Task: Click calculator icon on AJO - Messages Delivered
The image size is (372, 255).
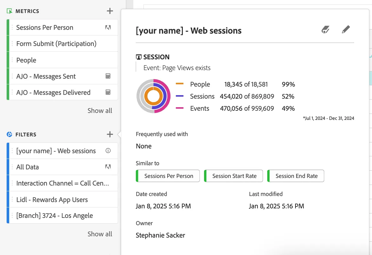Action: (108, 92)
